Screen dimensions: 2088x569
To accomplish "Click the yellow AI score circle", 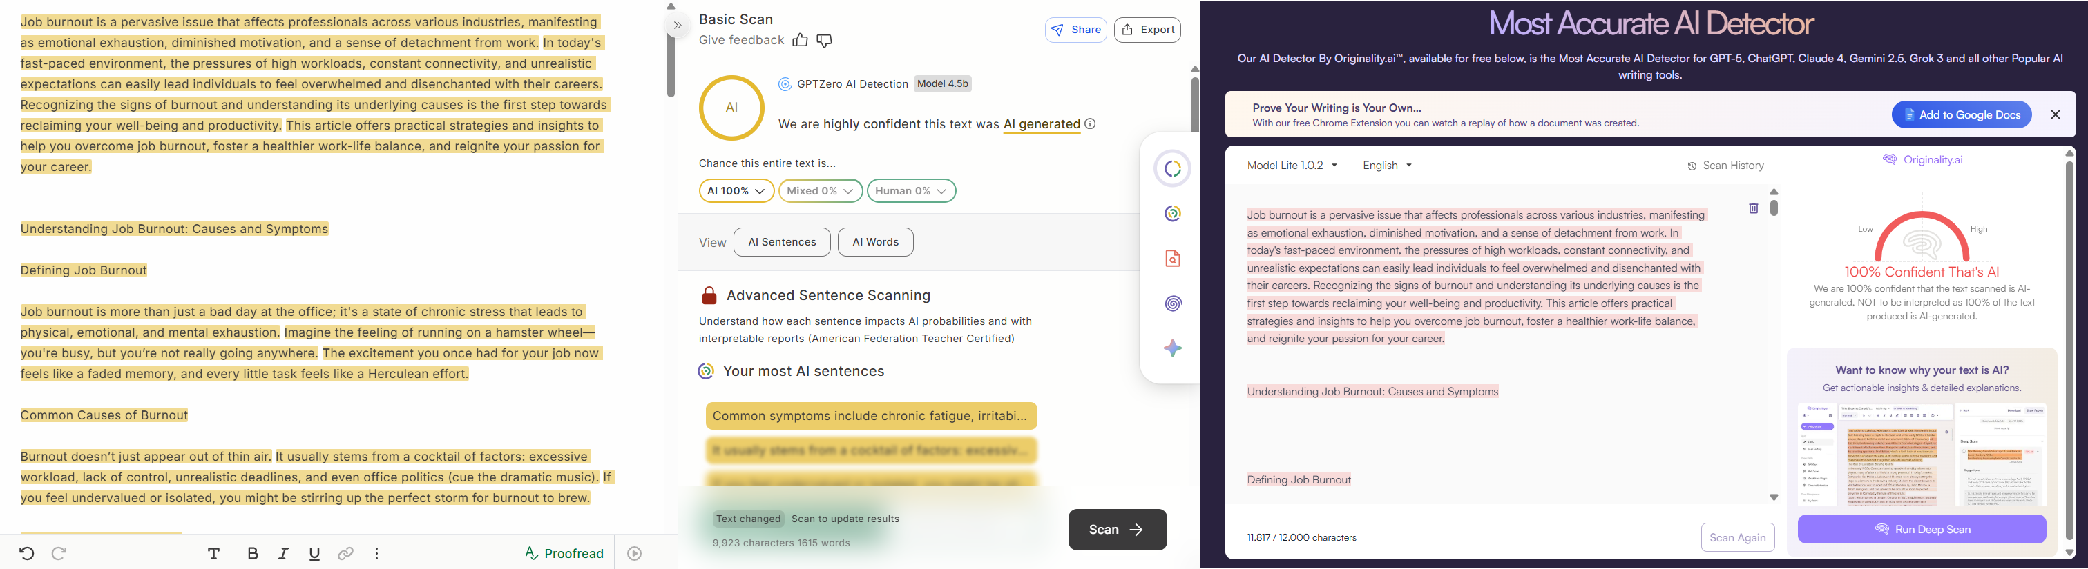I will pos(731,108).
